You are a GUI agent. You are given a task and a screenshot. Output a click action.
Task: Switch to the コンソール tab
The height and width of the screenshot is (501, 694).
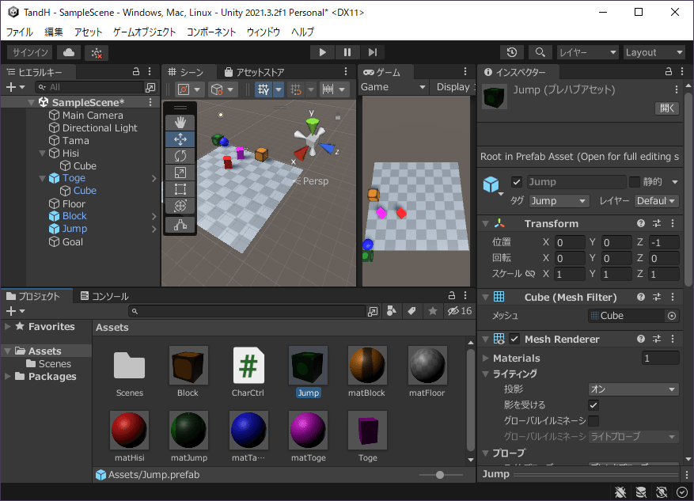click(x=104, y=296)
